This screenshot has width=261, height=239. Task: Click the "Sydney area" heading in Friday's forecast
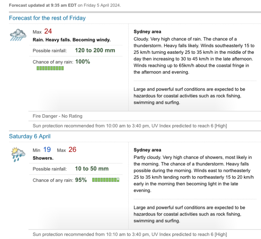tap(147, 32)
